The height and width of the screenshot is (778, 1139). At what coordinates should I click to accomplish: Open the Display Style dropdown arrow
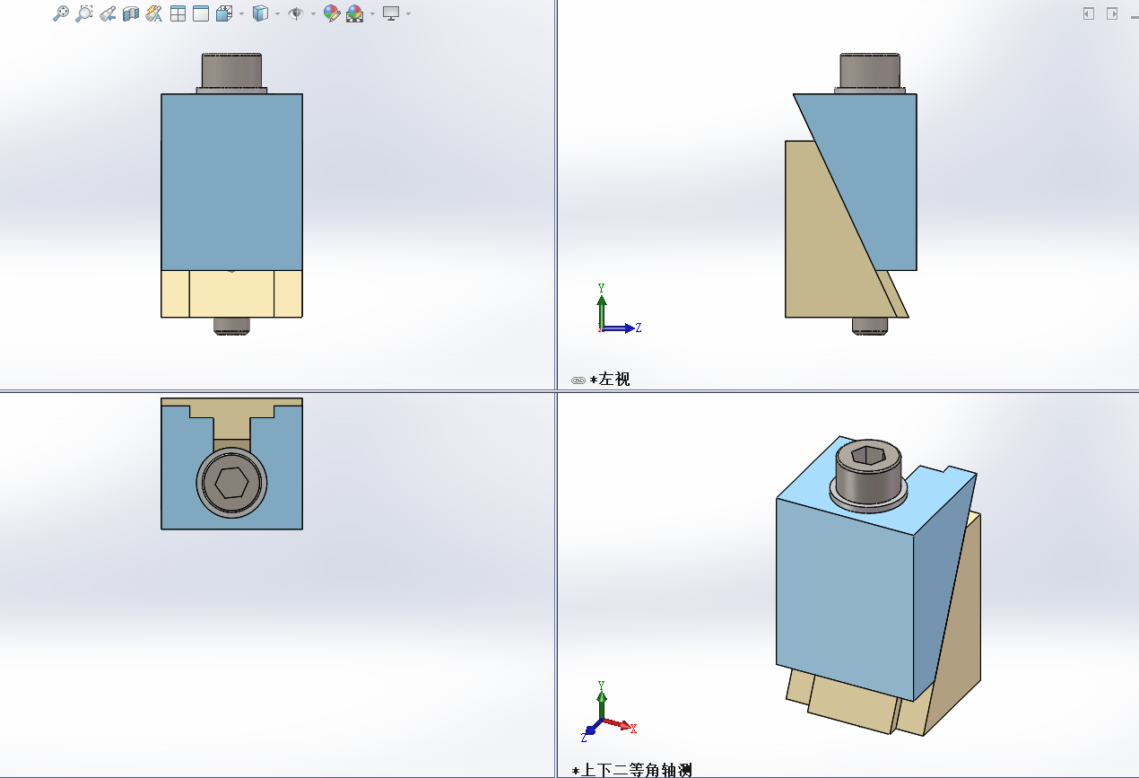point(277,14)
